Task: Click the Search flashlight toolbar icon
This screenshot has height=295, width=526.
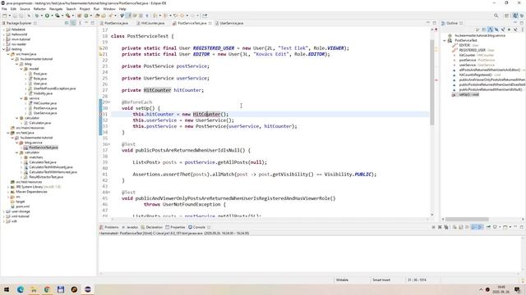Action: pos(111,16)
